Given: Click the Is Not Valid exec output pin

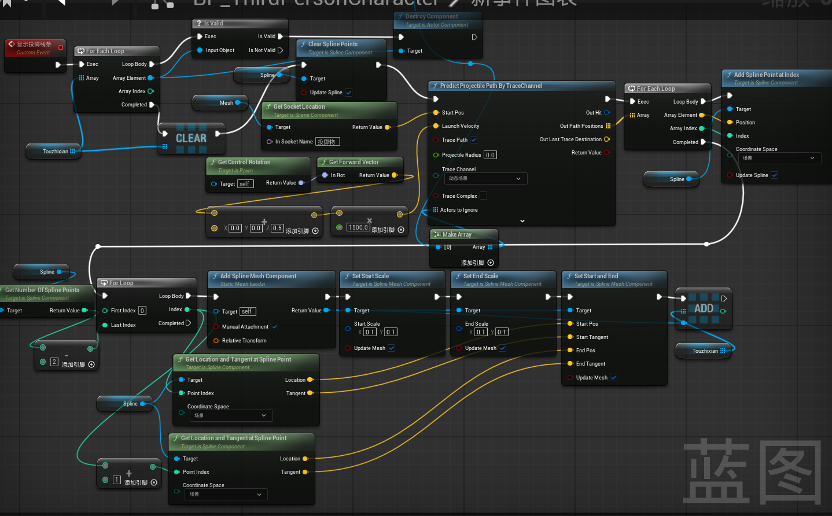Looking at the screenshot, I should (x=281, y=50).
